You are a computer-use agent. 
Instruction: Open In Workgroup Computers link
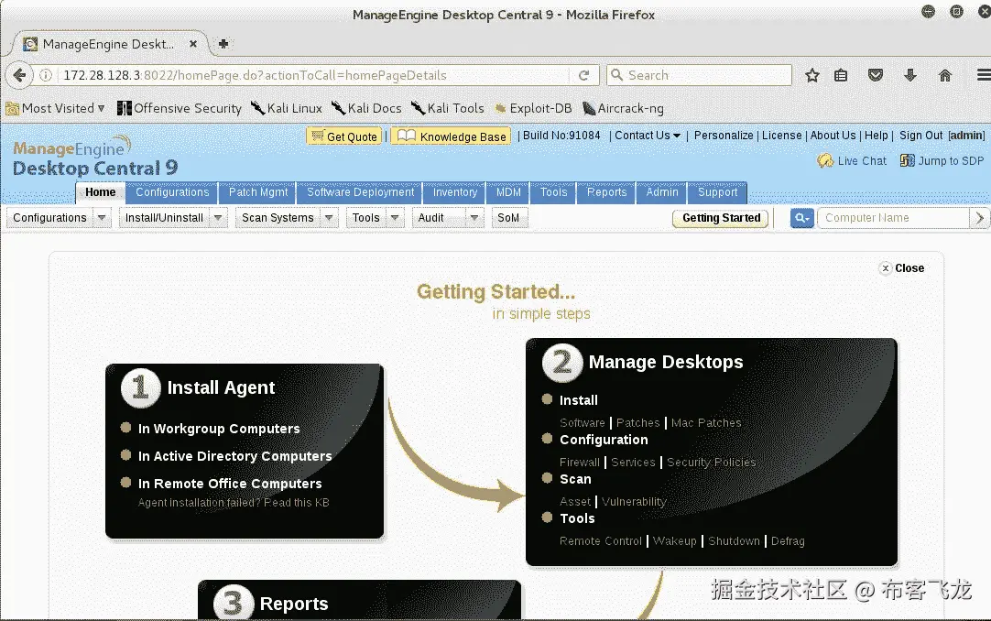click(219, 429)
